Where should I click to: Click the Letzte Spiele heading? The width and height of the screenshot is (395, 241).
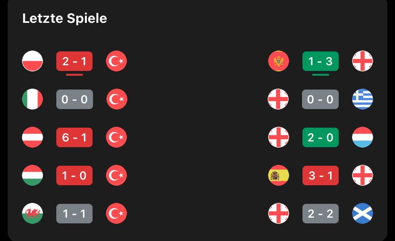(x=65, y=19)
